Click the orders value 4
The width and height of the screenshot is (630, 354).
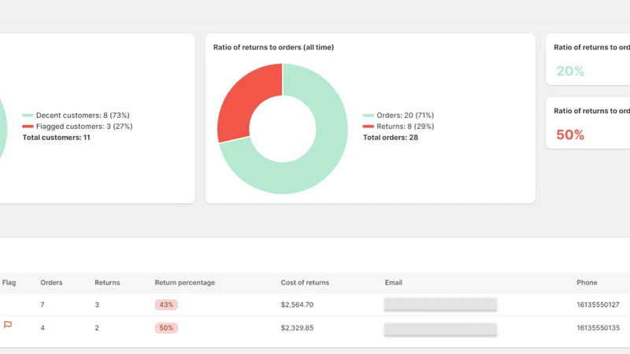(43, 328)
